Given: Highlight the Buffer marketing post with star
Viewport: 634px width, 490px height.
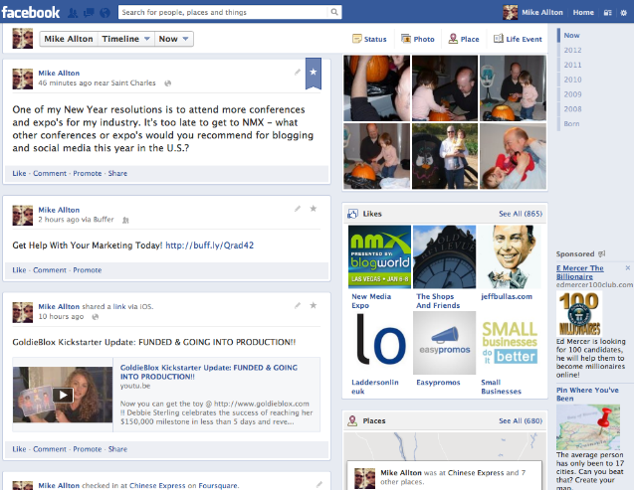Looking at the screenshot, I should click(x=313, y=209).
